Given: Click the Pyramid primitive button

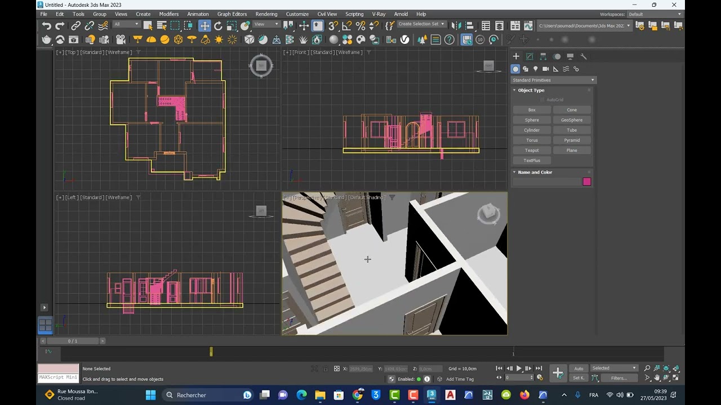Looking at the screenshot, I should pos(572,140).
